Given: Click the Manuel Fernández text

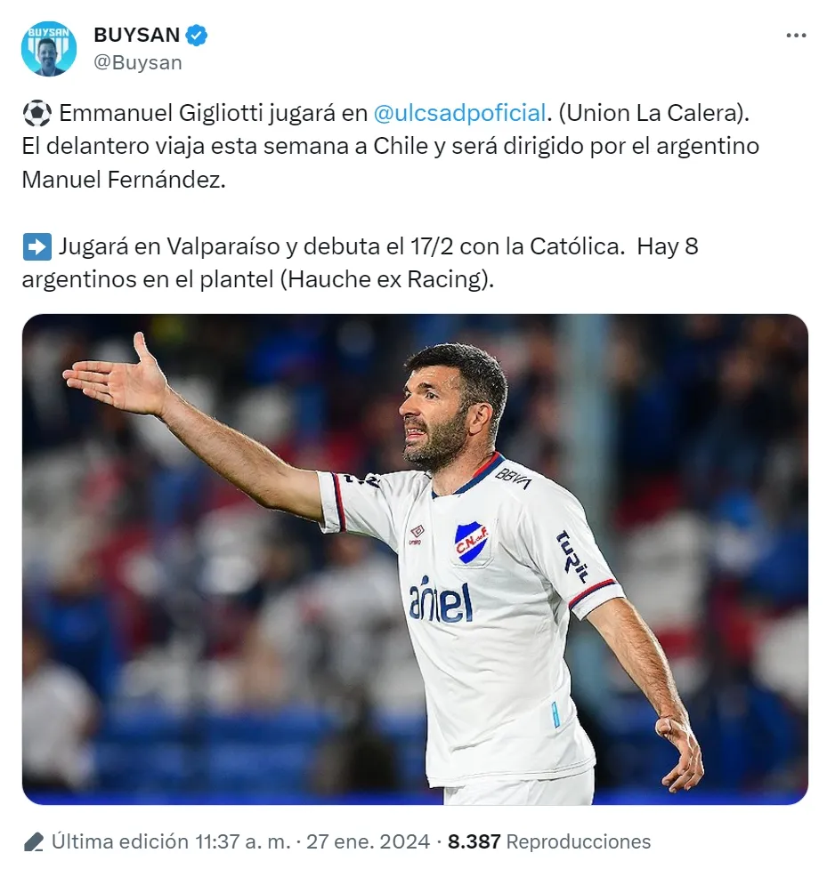Looking at the screenshot, I should point(123,180).
